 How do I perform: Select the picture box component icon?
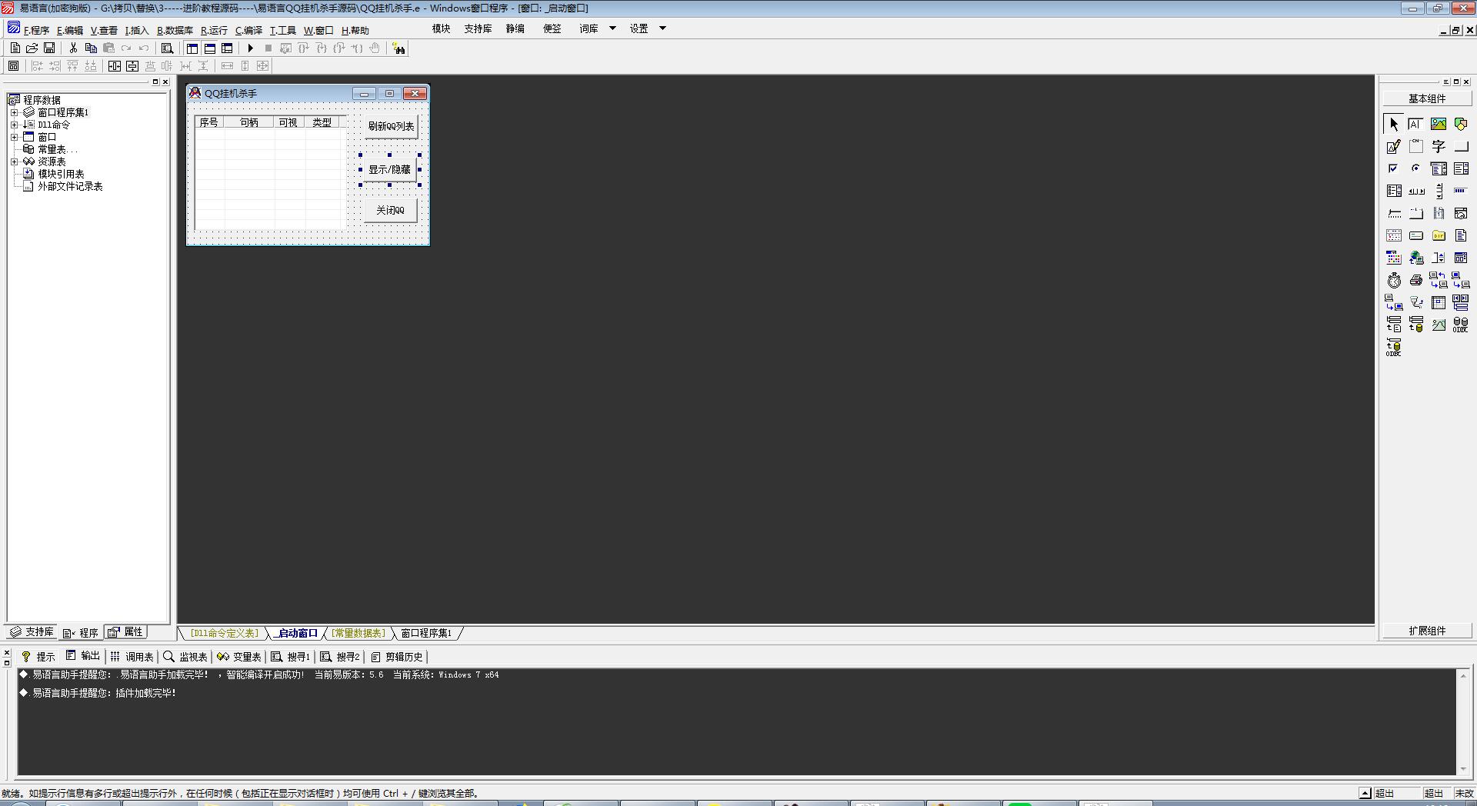click(x=1439, y=124)
